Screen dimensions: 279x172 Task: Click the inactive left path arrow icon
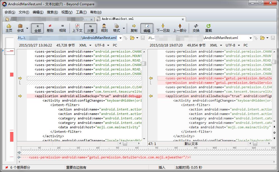(126, 38)
